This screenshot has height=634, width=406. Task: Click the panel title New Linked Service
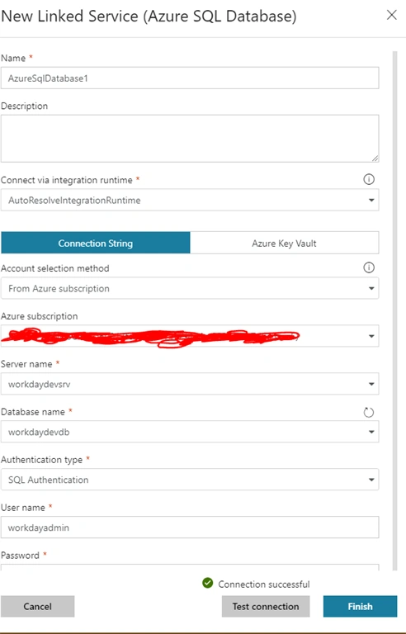[149, 17]
